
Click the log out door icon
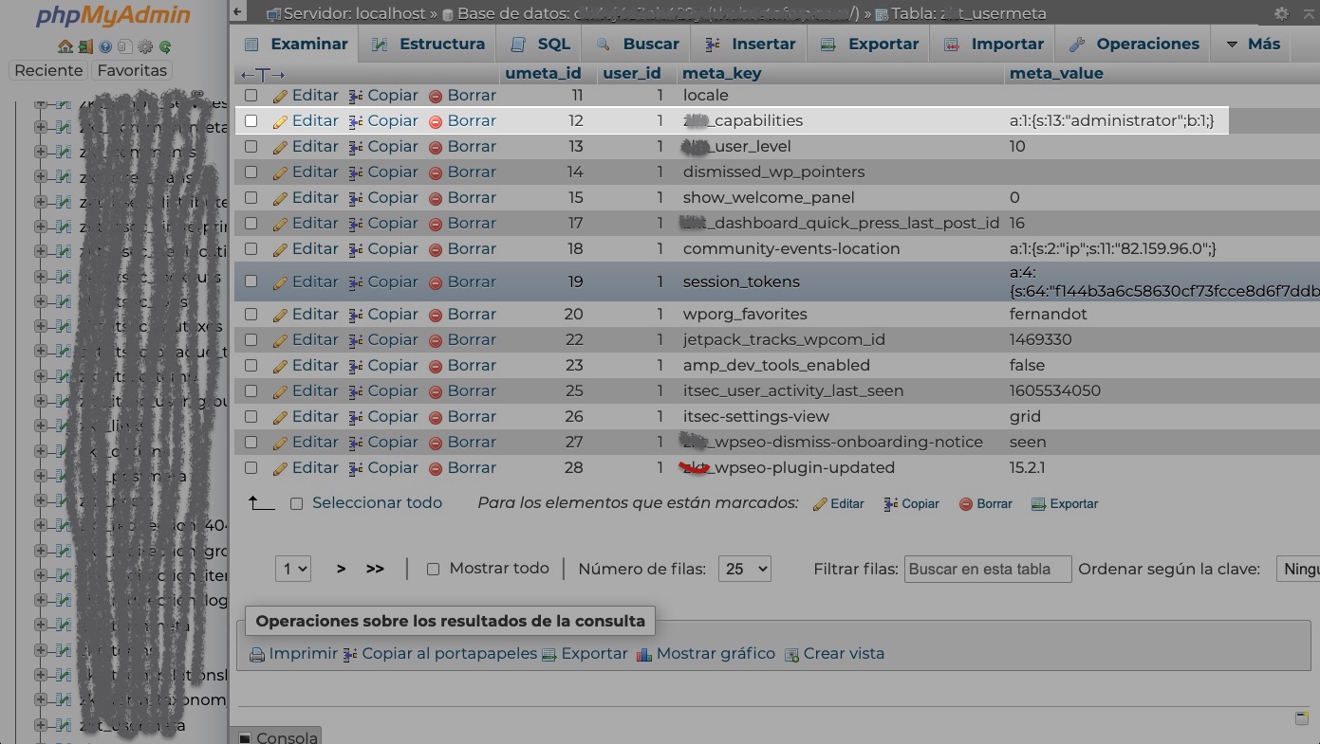pyautogui.click(x=85, y=46)
